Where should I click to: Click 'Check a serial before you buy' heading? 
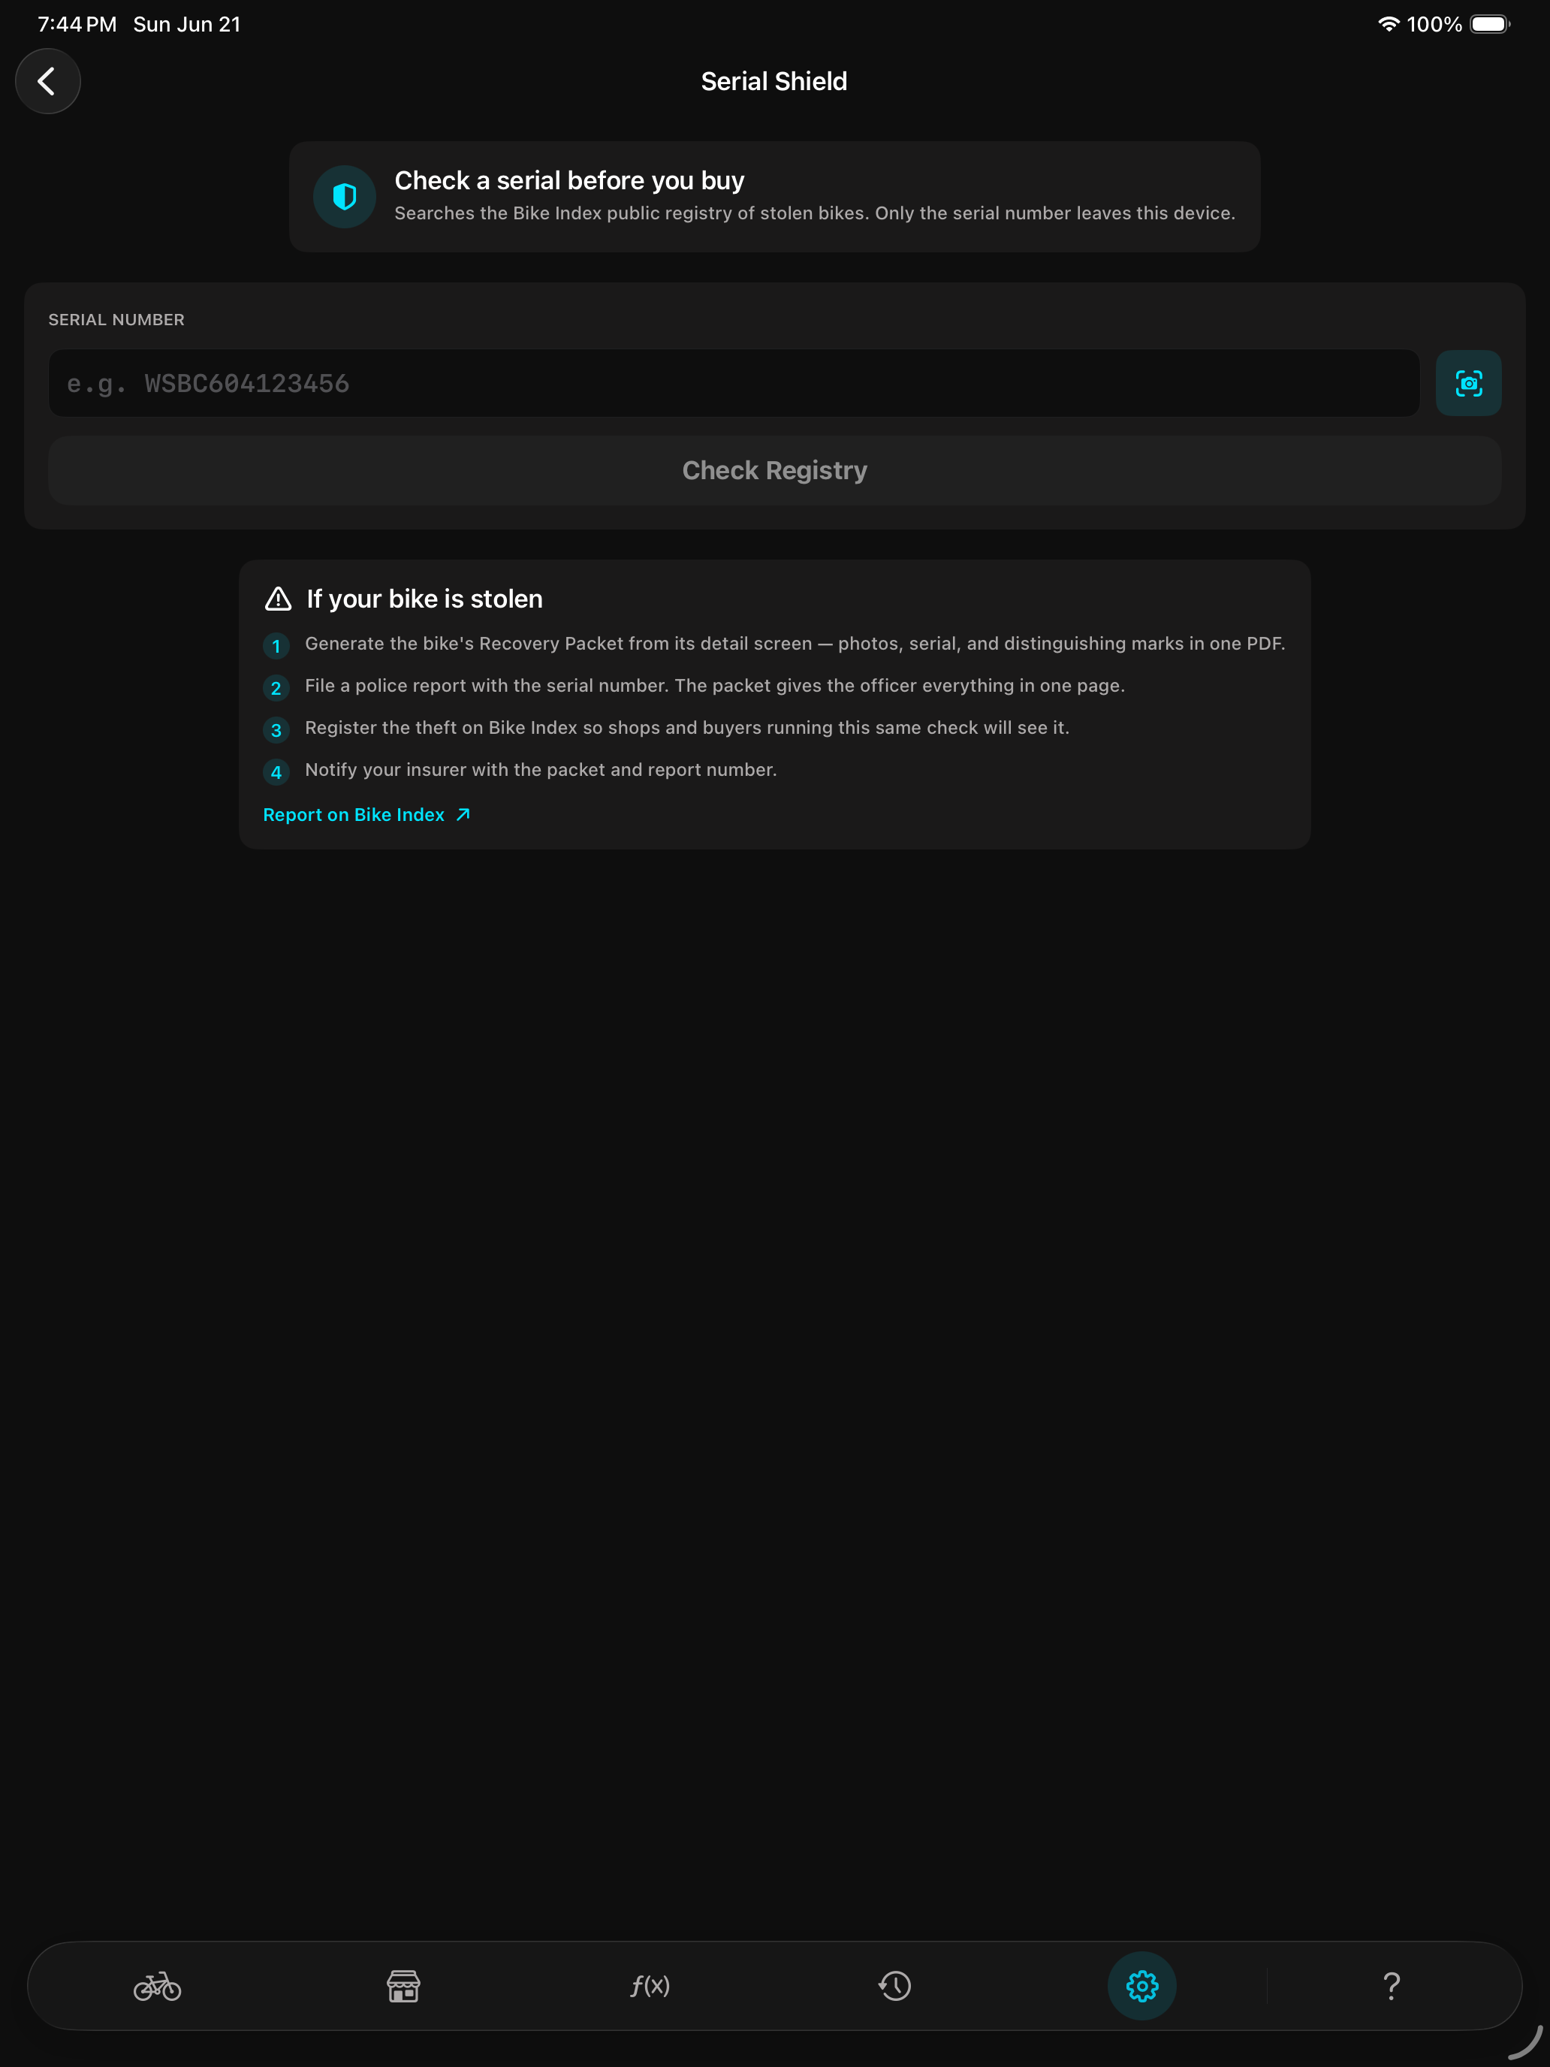pyautogui.click(x=569, y=180)
